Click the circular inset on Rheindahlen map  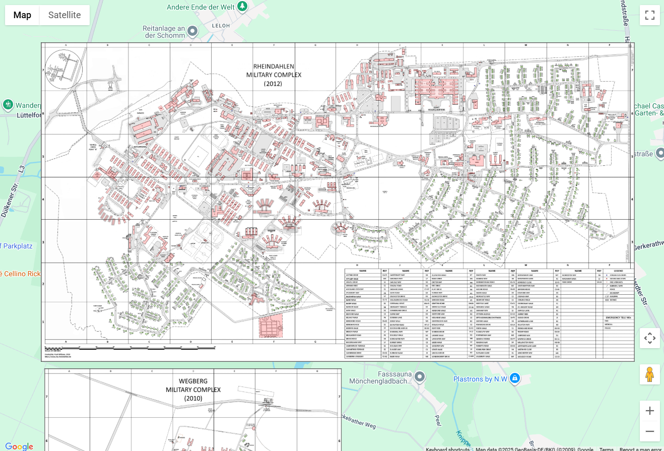pyautogui.click(x=64, y=69)
